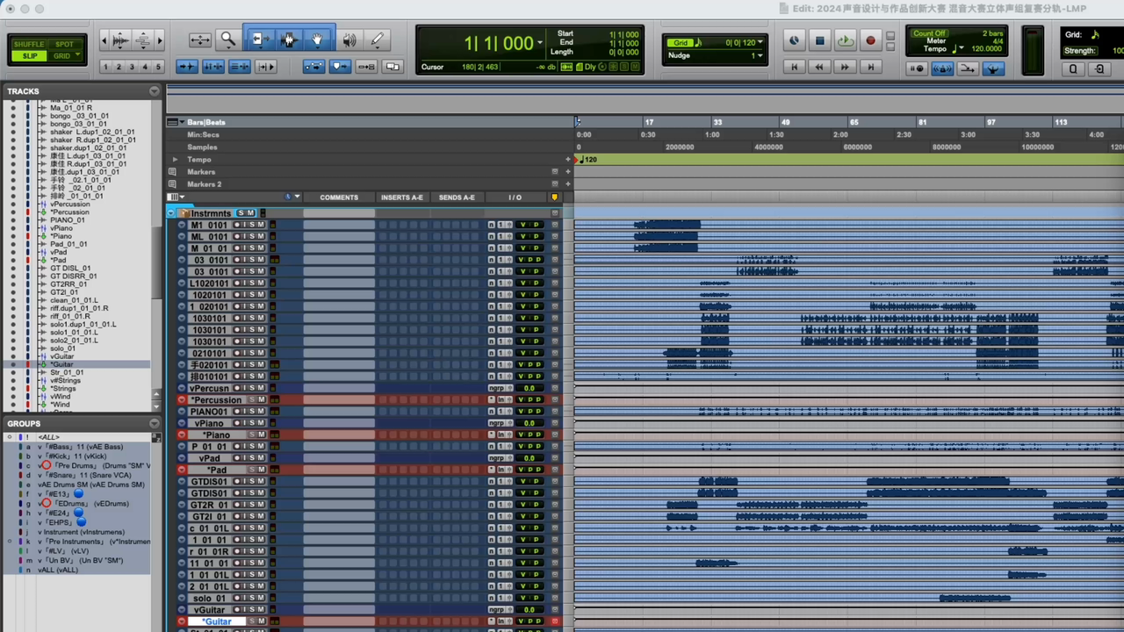1124x632 pixels.
Task: Select the vALL group in Groups list
Action: (58, 570)
